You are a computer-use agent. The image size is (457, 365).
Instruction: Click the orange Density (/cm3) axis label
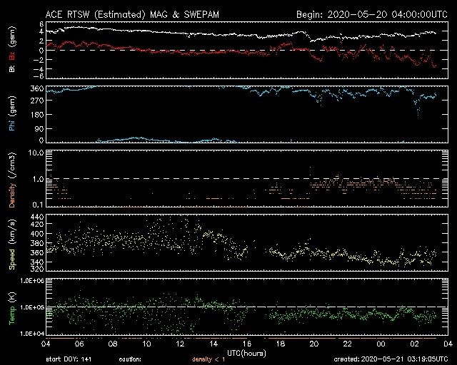tap(11, 180)
